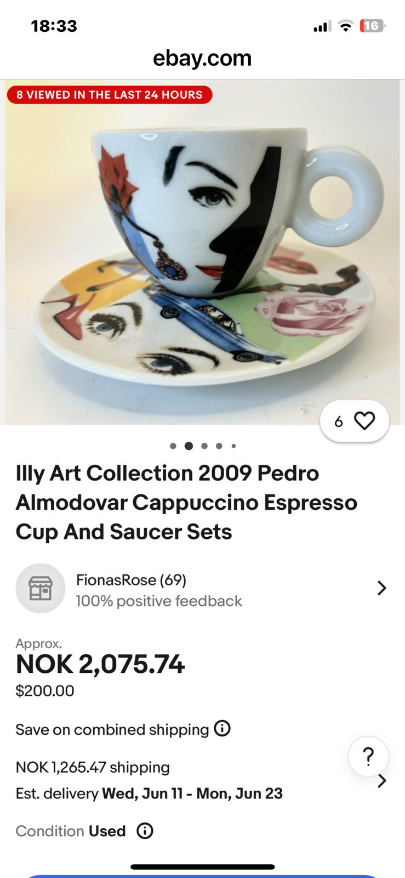Open seller details using the chevron arrow
The width and height of the screenshot is (405, 878).
point(382,588)
